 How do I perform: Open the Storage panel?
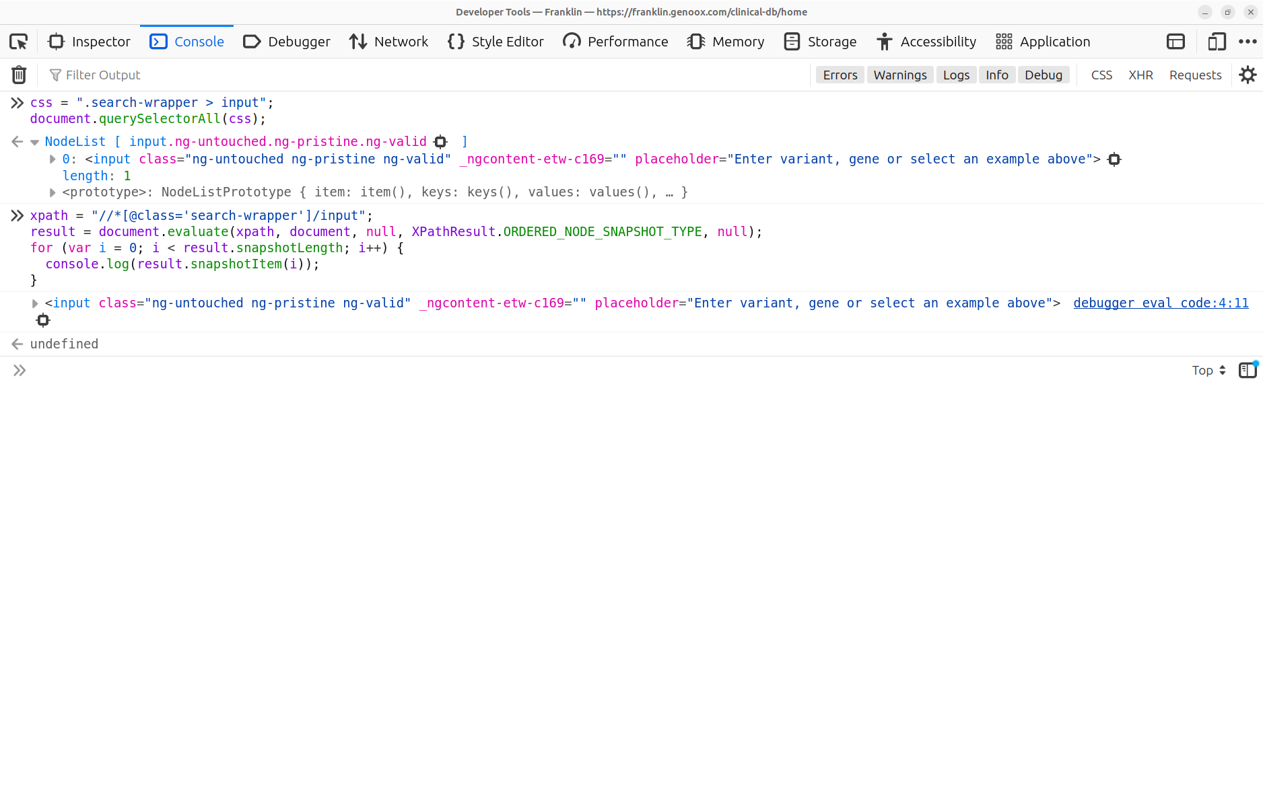click(x=820, y=41)
